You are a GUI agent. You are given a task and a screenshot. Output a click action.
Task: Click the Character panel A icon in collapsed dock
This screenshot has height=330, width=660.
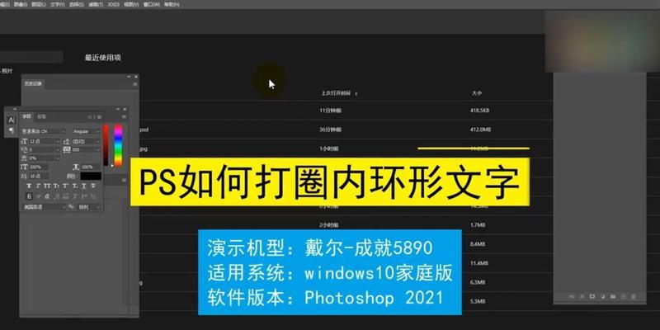point(12,120)
